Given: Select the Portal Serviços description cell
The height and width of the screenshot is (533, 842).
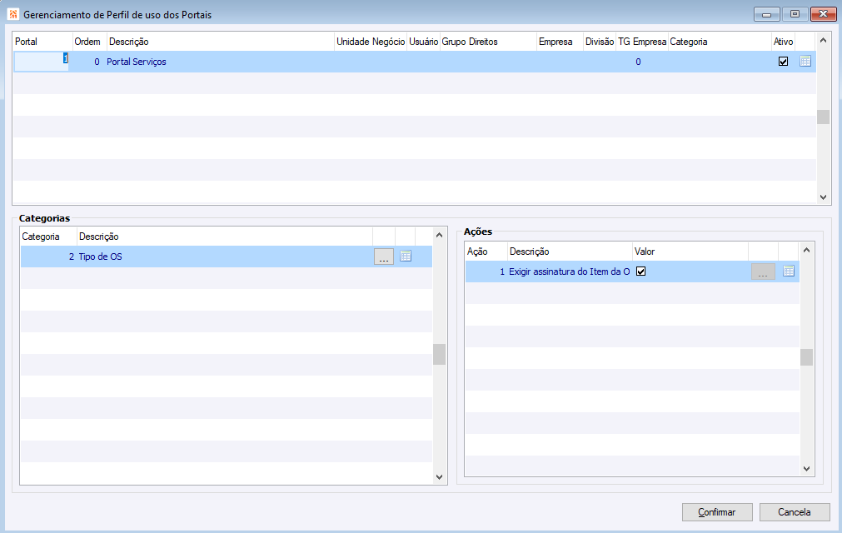Looking at the screenshot, I should [x=220, y=62].
